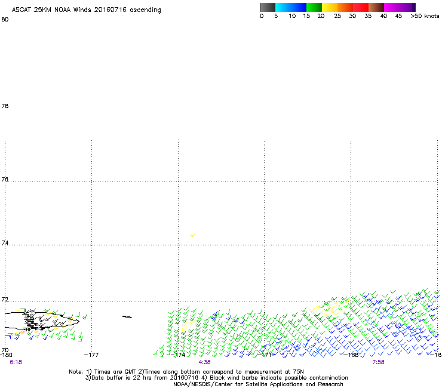Pick the orange 25-30 knots legend segment

click(345, 7)
